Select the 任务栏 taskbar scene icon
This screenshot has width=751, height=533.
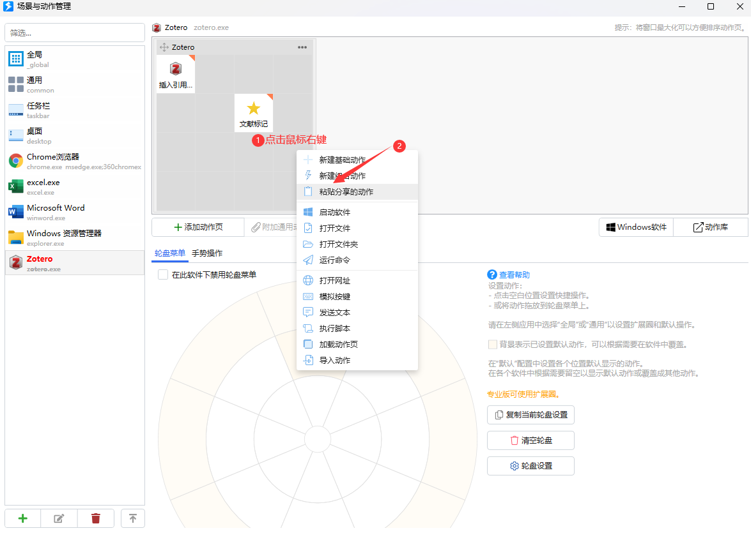coord(16,110)
